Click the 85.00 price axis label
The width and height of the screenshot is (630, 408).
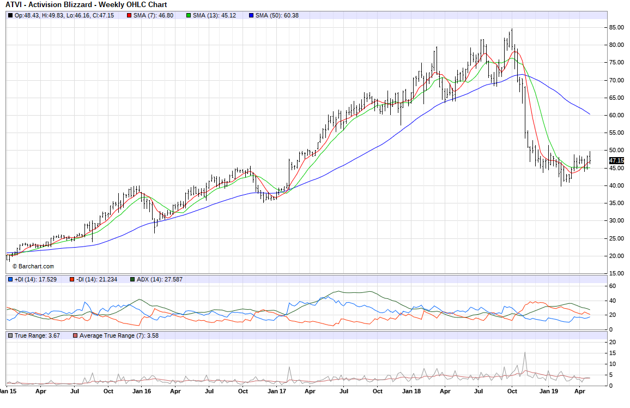[616, 27]
